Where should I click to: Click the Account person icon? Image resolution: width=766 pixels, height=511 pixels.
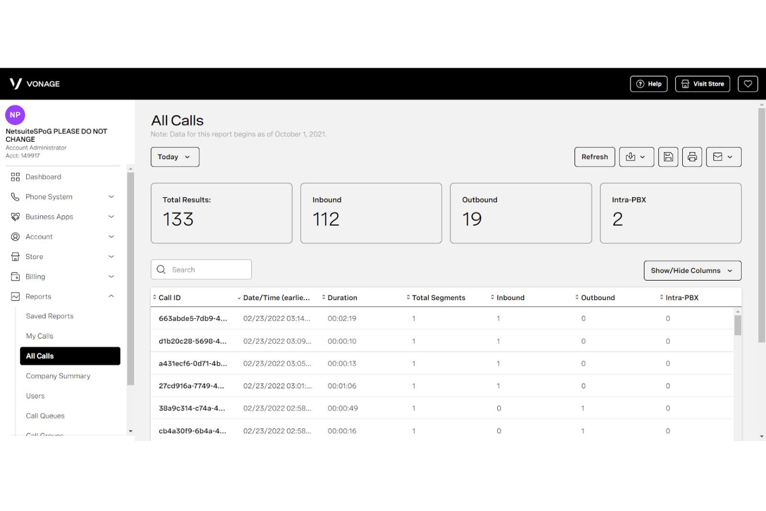[15, 237]
